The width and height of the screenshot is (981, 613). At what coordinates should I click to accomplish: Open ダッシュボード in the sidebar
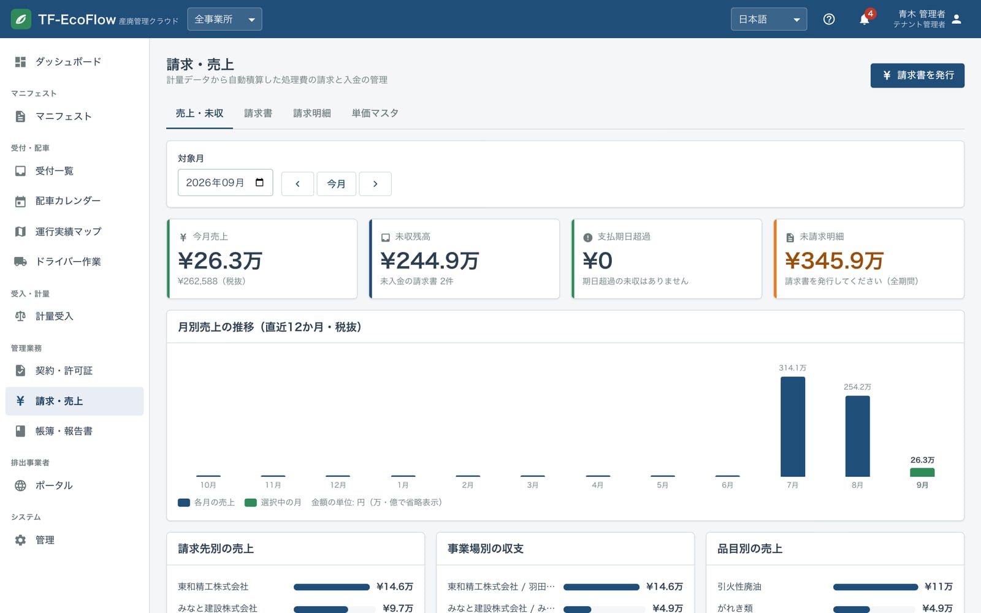74,62
